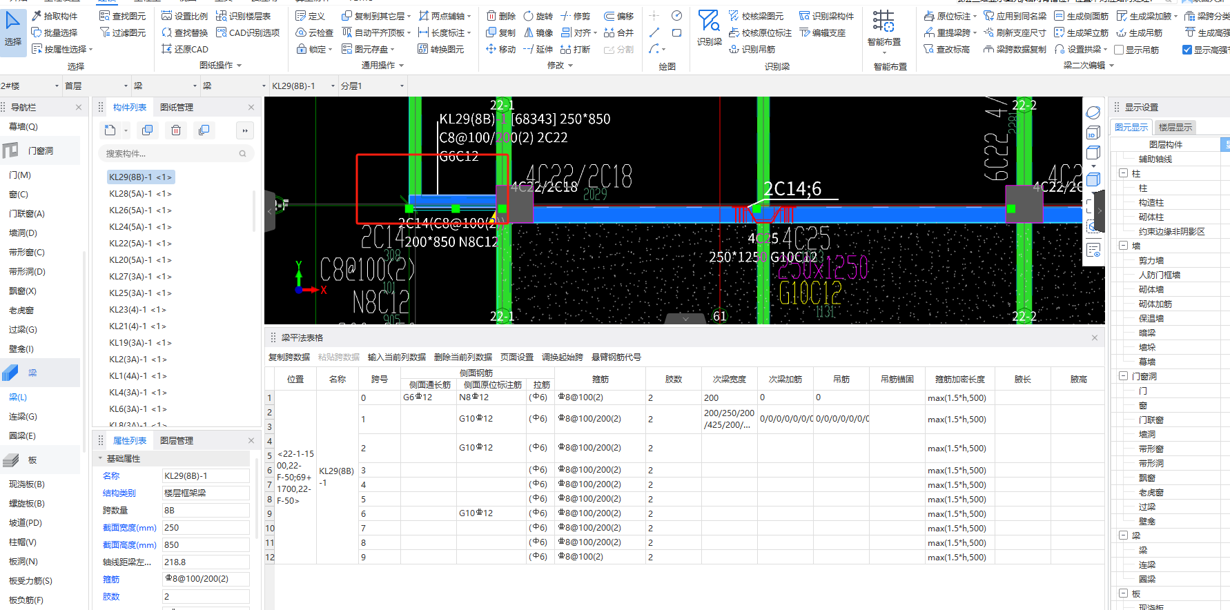Collapse the 梁 layer group in display settings
This screenshot has height=610, width=1230.
[1124, 535]
